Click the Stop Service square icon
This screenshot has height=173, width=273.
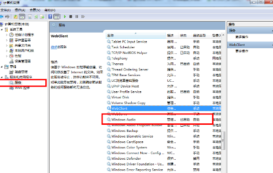point(71,17)
